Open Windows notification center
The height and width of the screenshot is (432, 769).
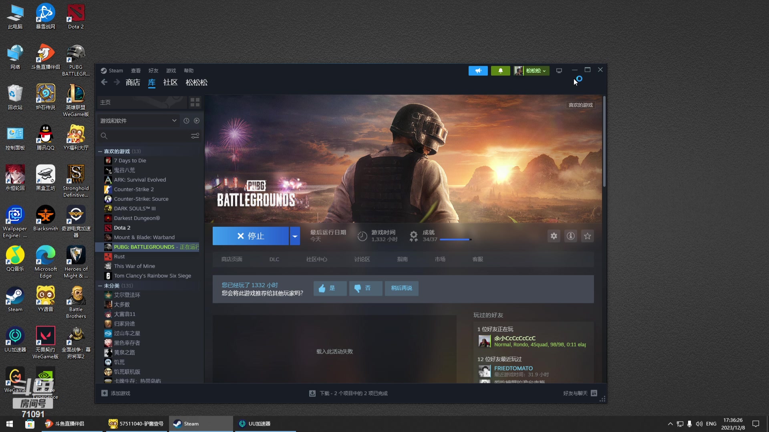click(x=756, y=424)
